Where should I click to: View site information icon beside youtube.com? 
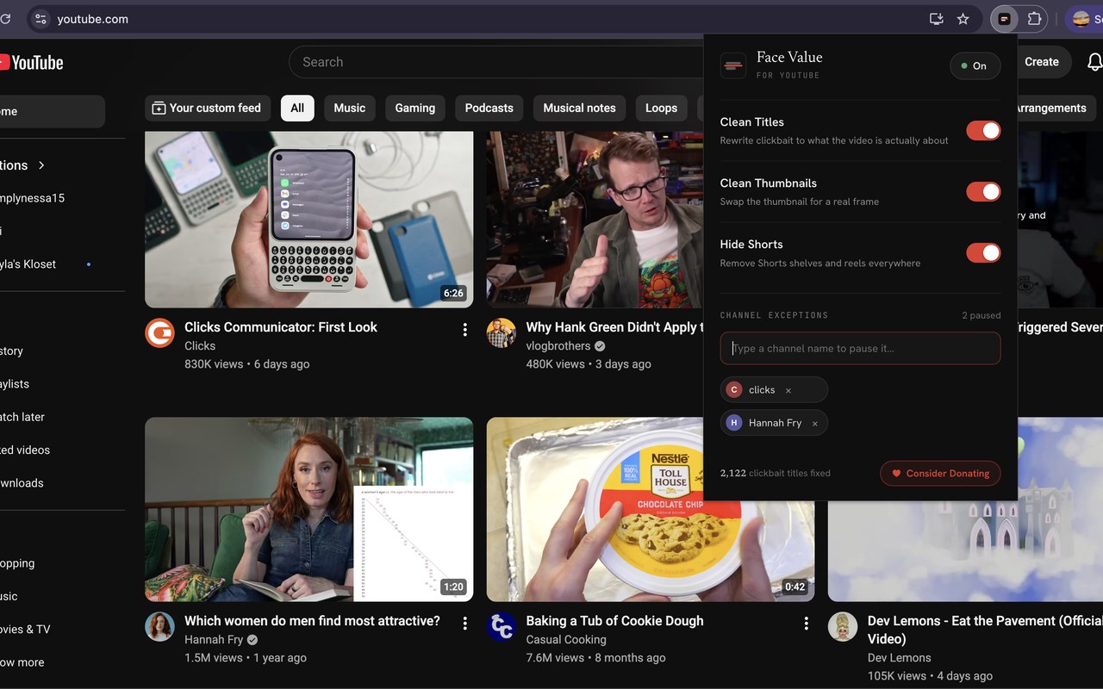coord(41,19)
